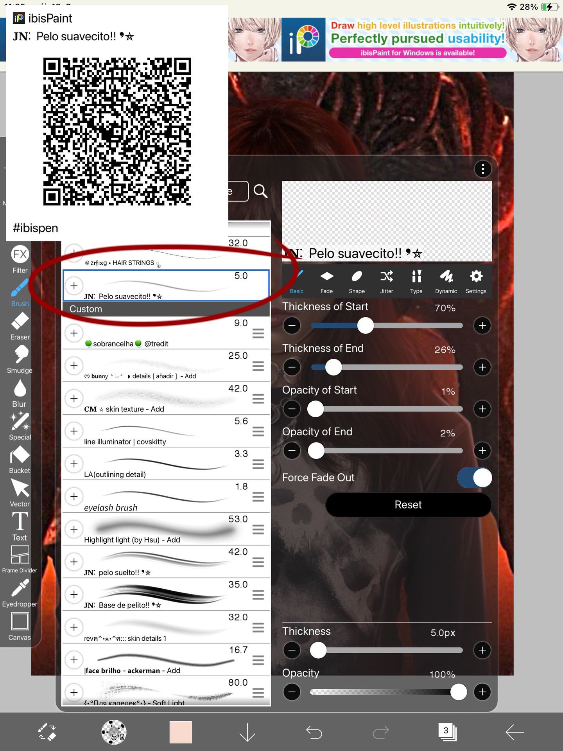
Task: Tap reorder handle for Base de pelito
Action: [x=258, y=595]
